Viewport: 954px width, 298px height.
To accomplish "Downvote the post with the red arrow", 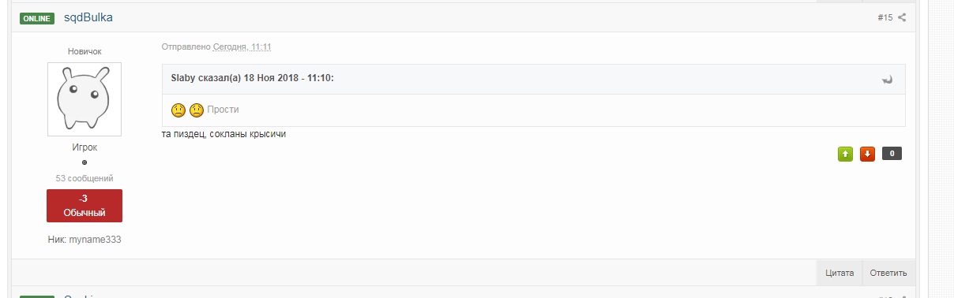I will point(867,154).
